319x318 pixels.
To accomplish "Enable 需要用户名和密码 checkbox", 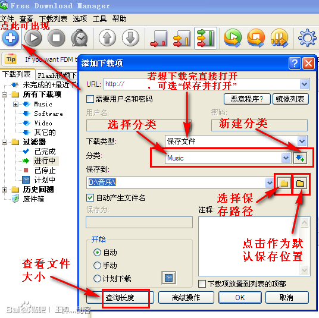I will coord(90,99).
